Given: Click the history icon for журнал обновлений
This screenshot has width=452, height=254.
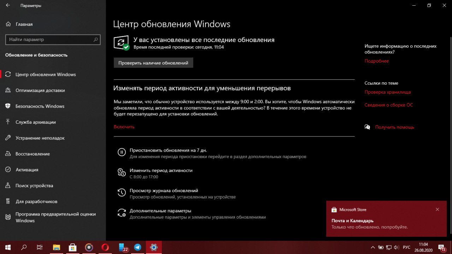Looking at the screenshot, I should click(121, 193).
